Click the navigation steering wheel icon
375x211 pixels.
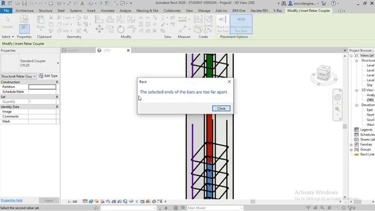(x=337, y=97)
